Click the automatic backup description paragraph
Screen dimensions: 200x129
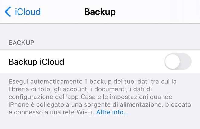point(100,97)
